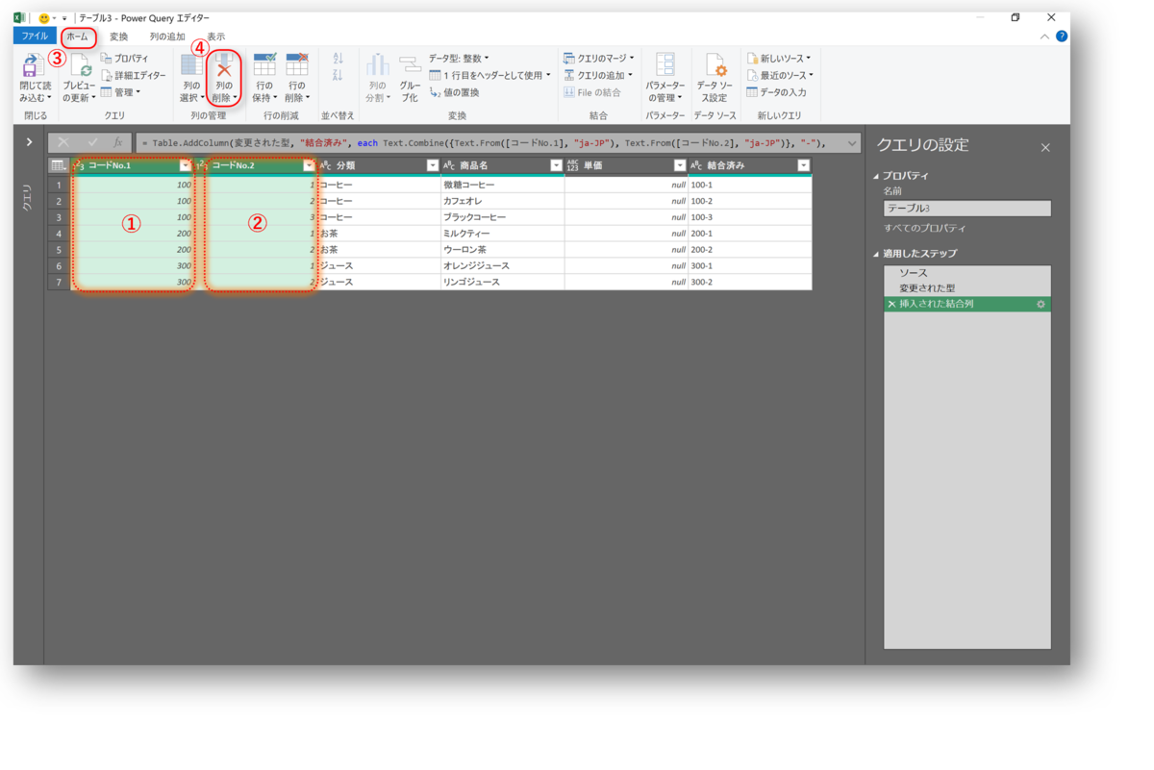Image resolution: width=1154 pixels, height=770 pixels.
Task: Click the Refresh Preview (プレビューの更新) icon
Action: click(x=79, y=65)
